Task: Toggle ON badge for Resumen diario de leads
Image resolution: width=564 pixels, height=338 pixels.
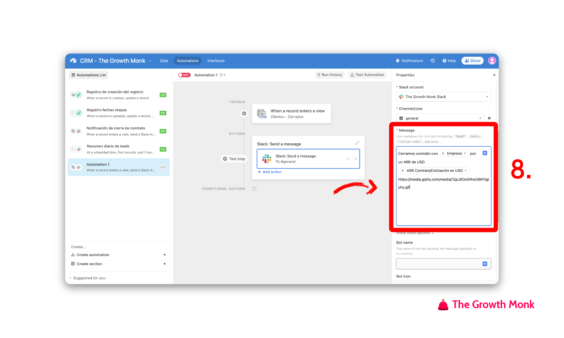Action: [163, 149]
